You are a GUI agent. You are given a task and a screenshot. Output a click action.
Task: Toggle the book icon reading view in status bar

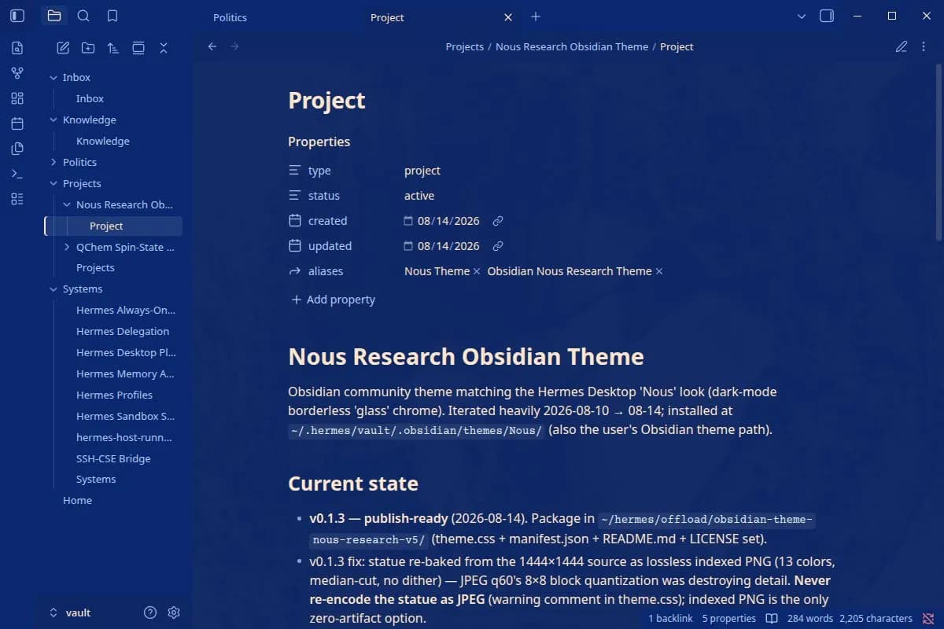coord(773,619)
